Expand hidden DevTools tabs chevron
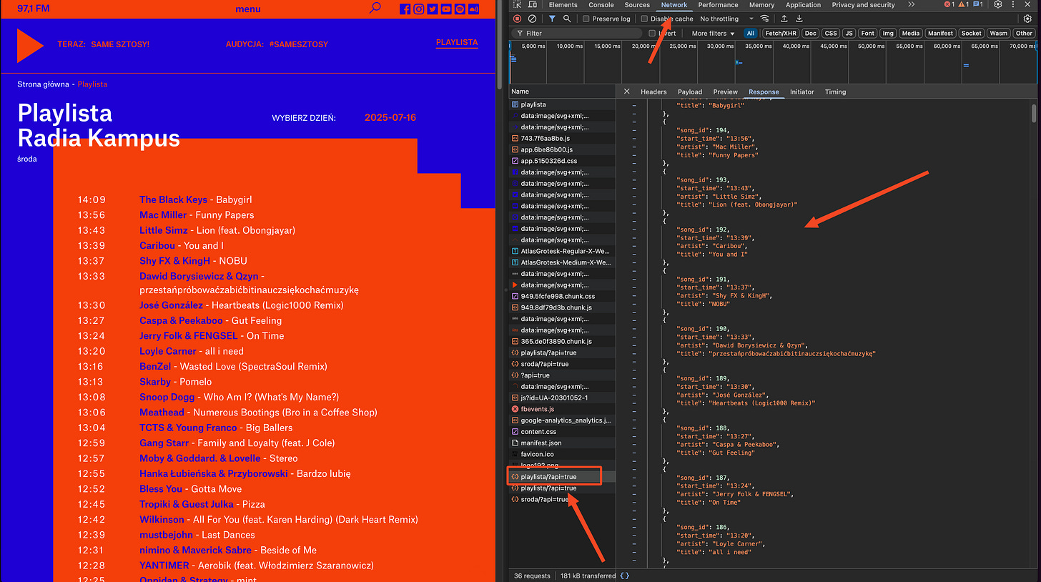Image resolution: width=1041 pixels, height=582 pixels. (x=911, y=5)
